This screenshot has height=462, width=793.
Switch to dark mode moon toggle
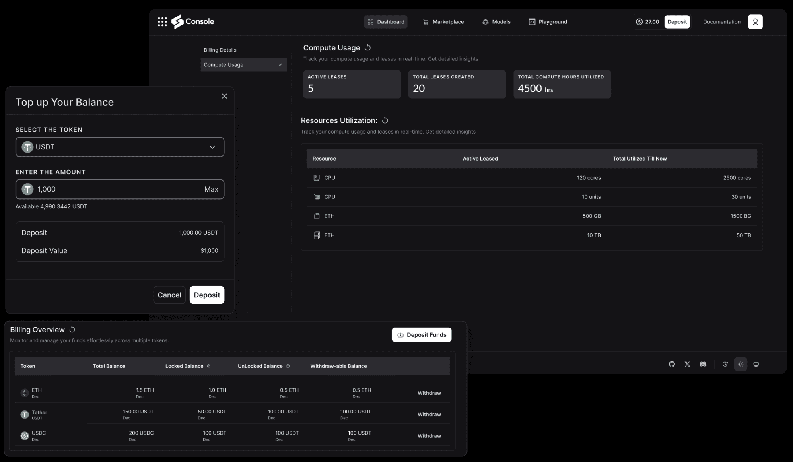(725, 364)
